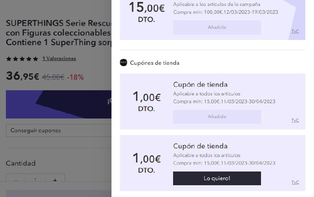
Task: Click the Añadido button on the store coupon
Action: 217,117
